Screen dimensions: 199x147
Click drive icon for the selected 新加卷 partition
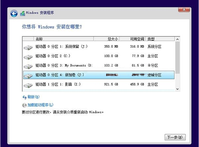[x=28, y=76]
